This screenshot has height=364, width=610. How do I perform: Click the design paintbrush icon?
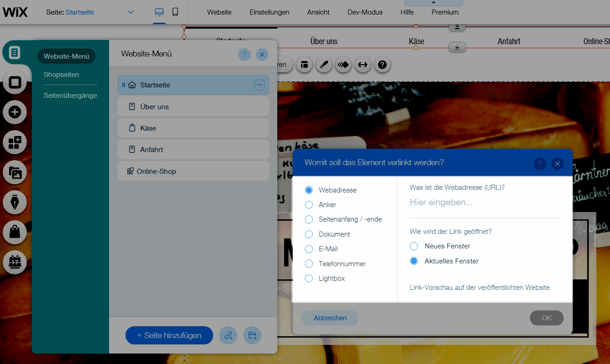click(324, 65)
